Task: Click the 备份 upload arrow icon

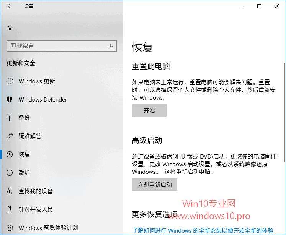Action: tap(10, 118)
